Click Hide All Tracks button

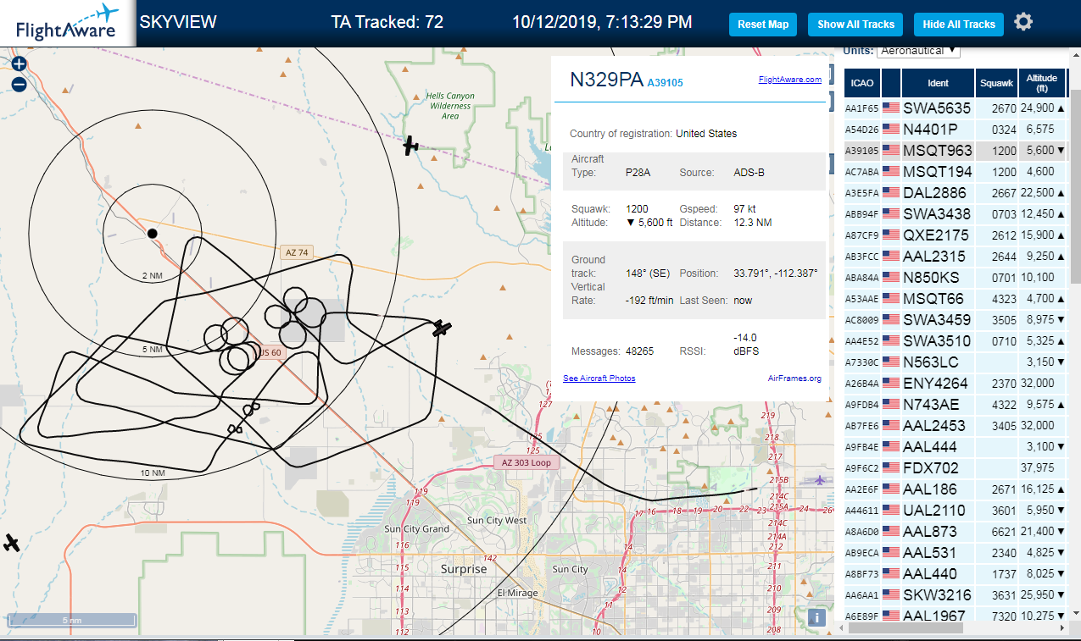(x=959, y=25)
